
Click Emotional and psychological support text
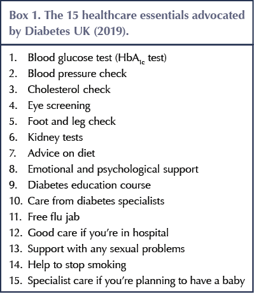pos(113,169)
